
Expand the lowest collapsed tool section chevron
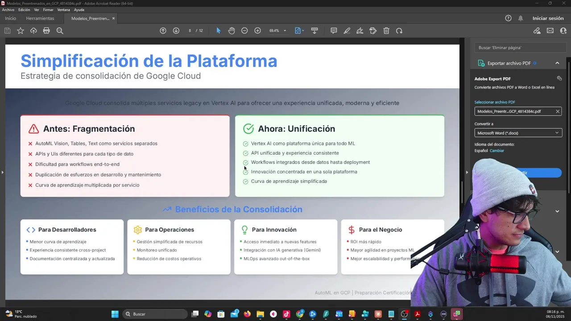(x=557, y=251)
